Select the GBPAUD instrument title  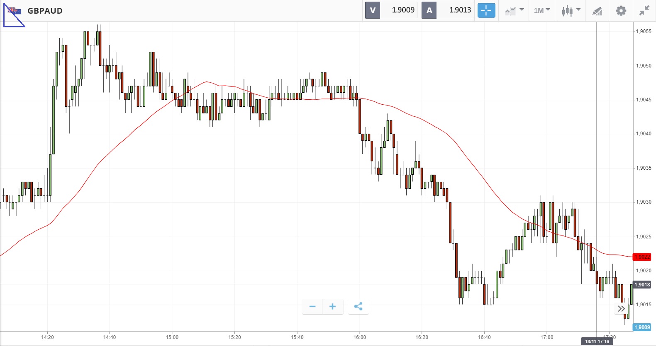point(45,11)
